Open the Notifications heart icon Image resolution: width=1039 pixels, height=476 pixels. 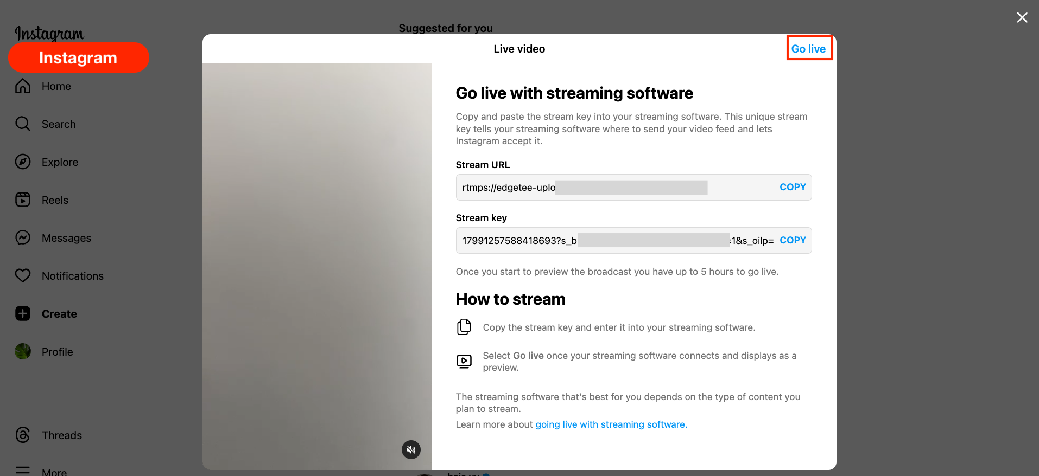click(x=23, y=276)
